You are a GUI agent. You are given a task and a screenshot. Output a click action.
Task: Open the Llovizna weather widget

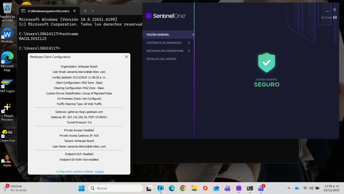[x=15, y=188]
